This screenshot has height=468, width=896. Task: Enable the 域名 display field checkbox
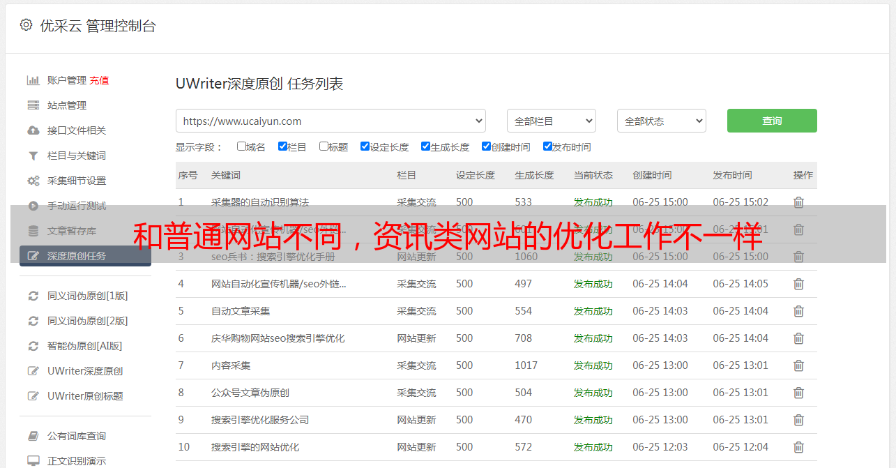241,146
